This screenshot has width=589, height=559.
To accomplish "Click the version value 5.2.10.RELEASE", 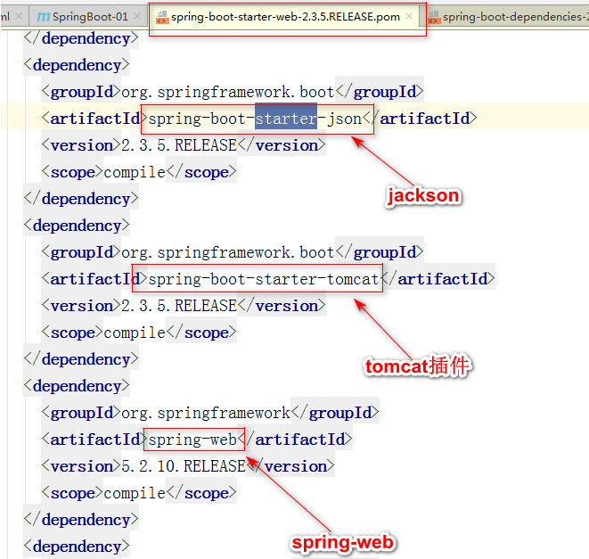I will (184, 466).
